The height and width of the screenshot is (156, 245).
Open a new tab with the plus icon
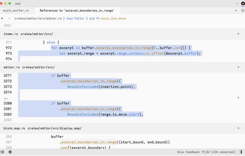[x=236, y=10]
